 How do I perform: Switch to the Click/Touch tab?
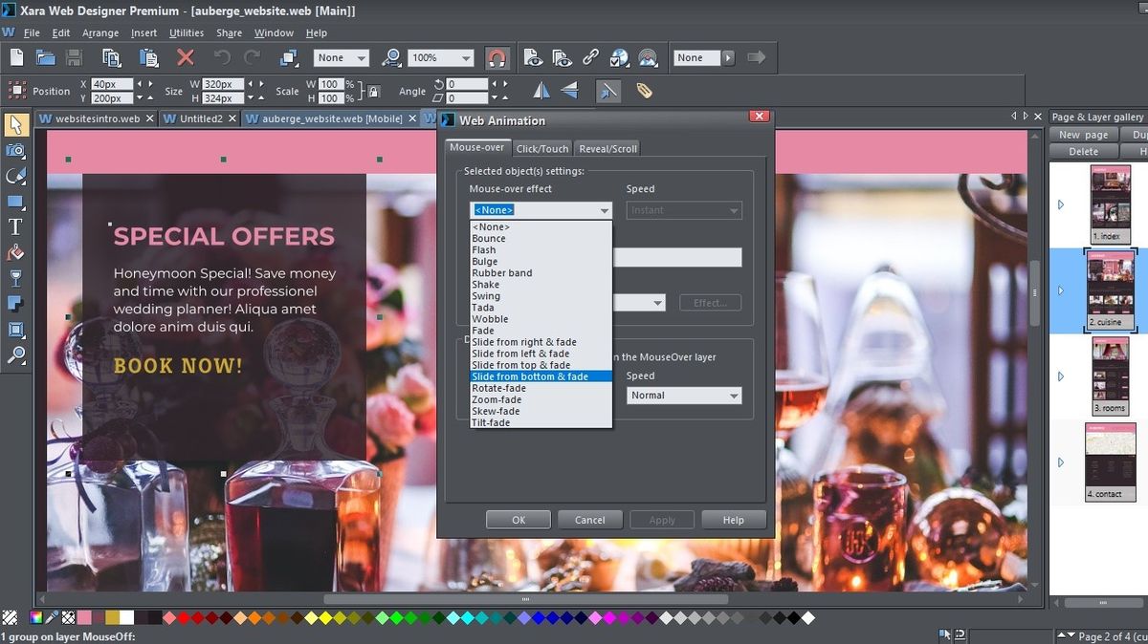coord(541,148)
